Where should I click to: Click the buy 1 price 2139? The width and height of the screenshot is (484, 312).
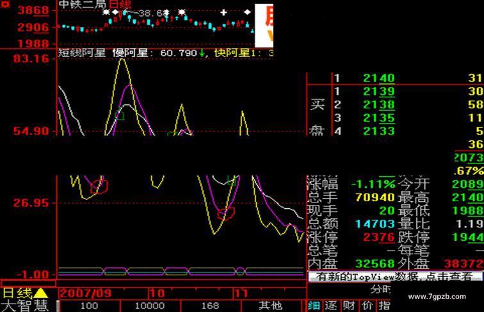(379, 92)
